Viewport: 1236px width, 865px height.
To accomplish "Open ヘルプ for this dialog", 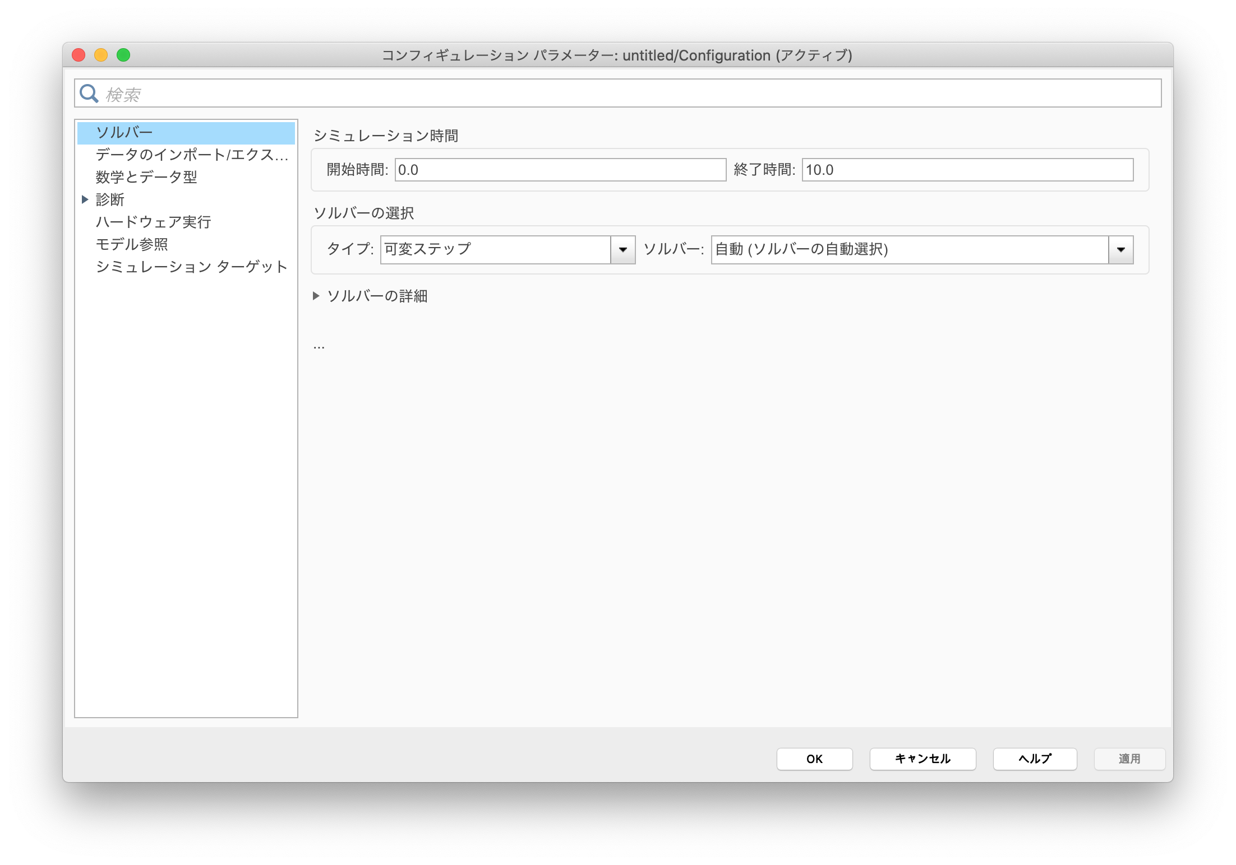I will pyautogui.click(x=1035, y=759).
